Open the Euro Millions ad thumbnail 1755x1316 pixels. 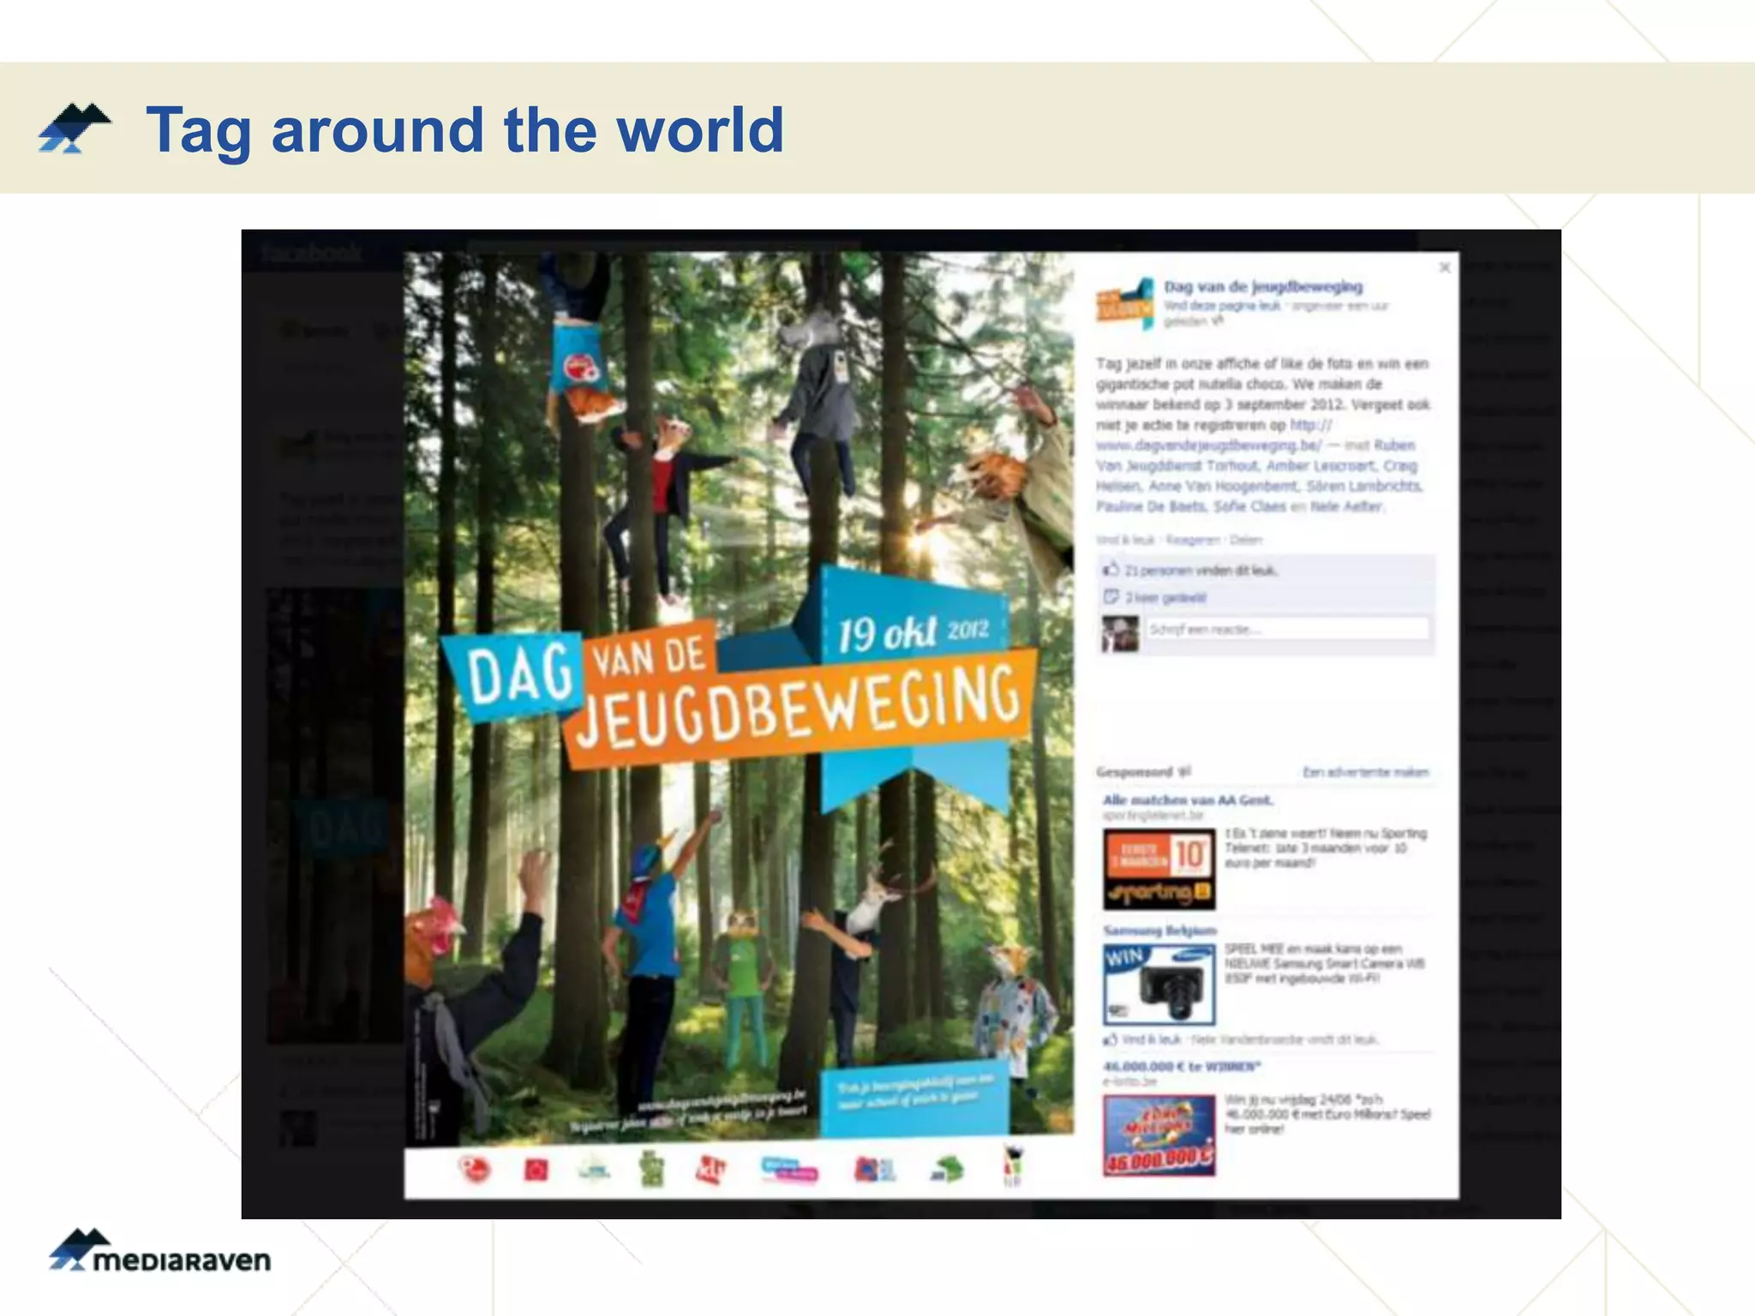click(x=1159, y=1135)
